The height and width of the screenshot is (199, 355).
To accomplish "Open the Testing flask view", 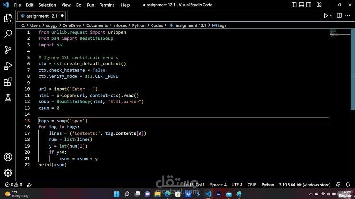I will [x=8, y=98].
